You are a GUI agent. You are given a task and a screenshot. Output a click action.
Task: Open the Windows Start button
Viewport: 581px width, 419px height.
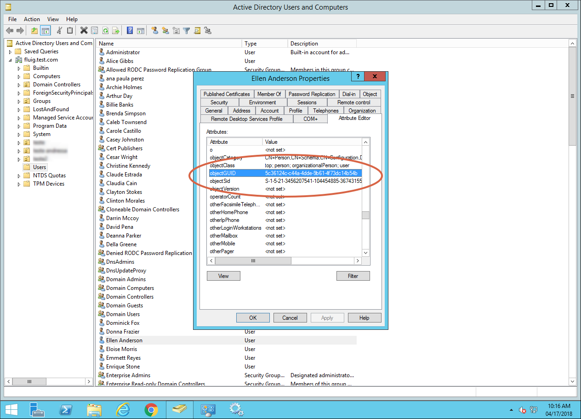(11, 409)
